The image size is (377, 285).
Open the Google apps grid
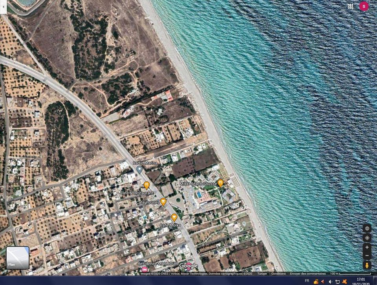[x=350, y=6]
